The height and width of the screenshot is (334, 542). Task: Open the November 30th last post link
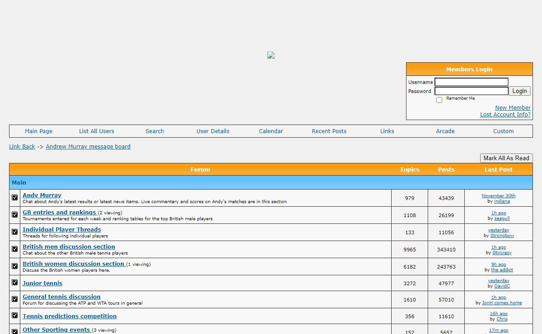(x=499, y=195)
